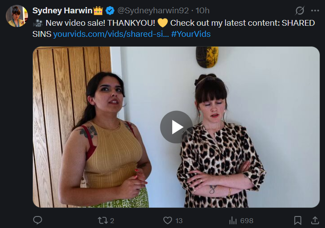Open the post via the 10h timestamp
325x228 pixels.
(202, 11)
